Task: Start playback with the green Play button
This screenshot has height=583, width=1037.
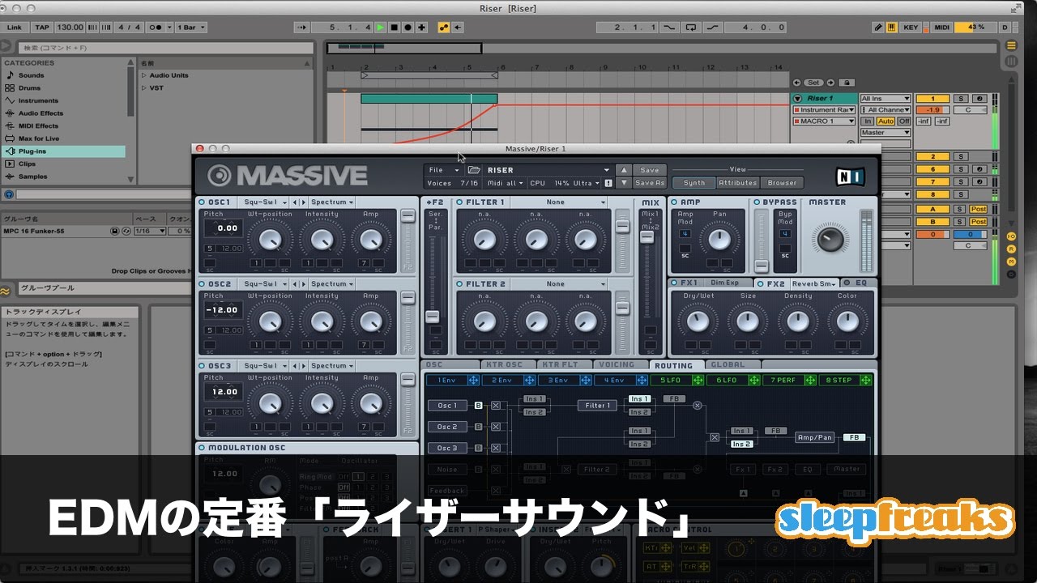Action: (381, 28)
